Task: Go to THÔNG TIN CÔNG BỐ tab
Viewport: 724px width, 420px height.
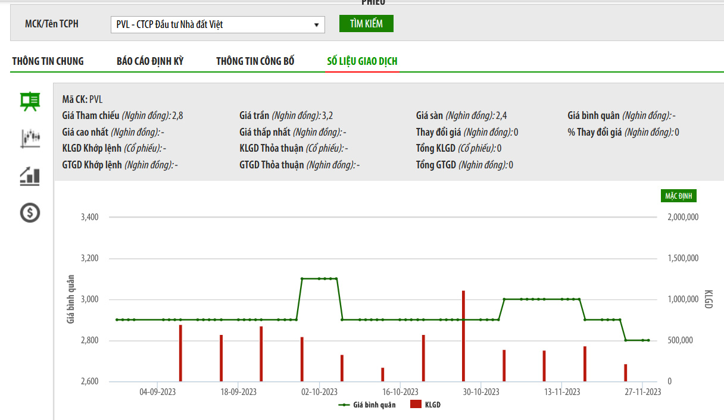Action: coord(255,61)
